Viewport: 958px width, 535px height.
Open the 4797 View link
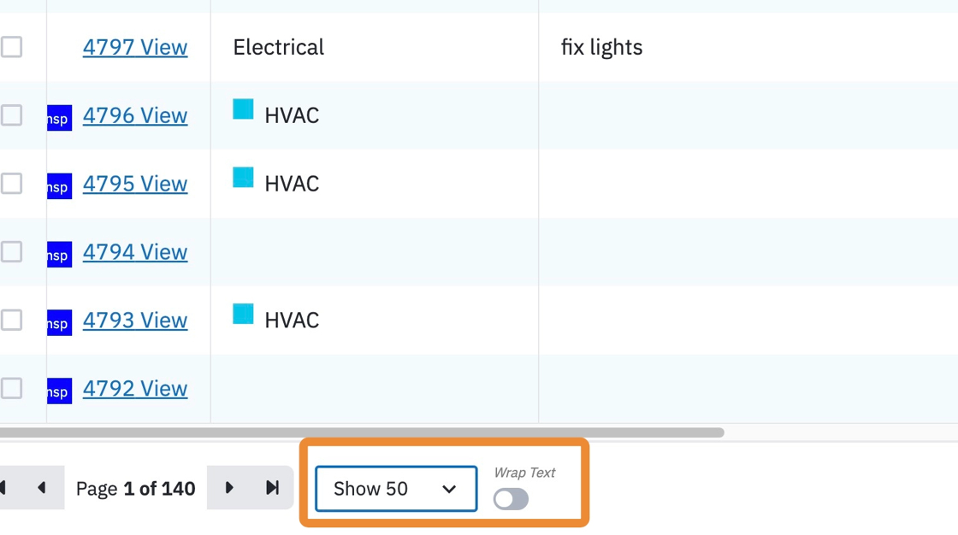tap(135, 47)
